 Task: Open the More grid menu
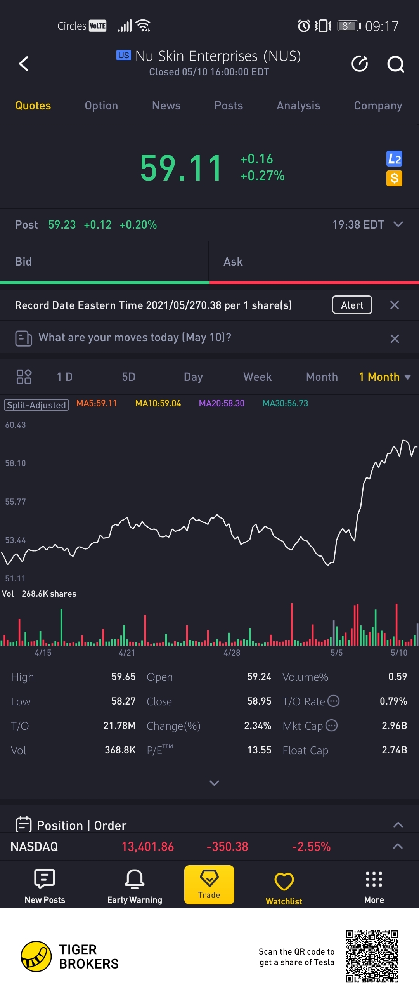tap(374, 886)
